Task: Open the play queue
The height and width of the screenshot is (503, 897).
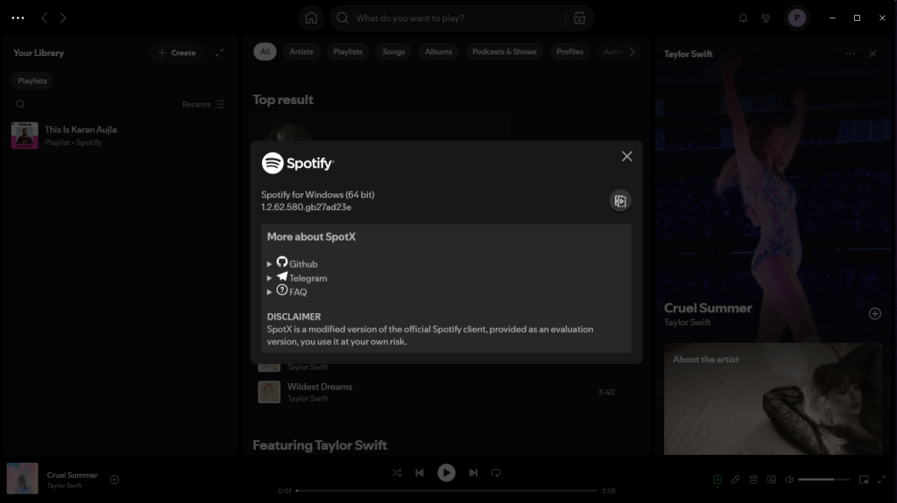Action: coord(753,479)
